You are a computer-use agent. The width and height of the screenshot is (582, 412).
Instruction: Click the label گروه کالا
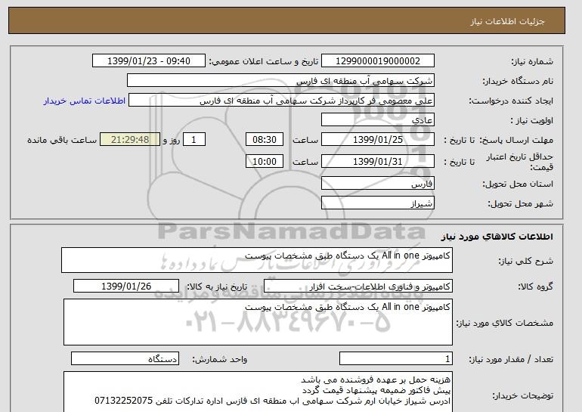click(x=536, y=287)
